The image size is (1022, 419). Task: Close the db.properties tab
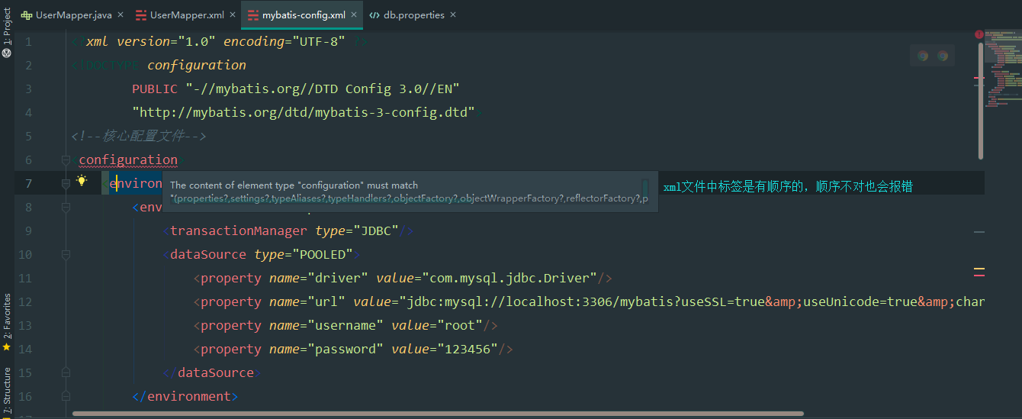[x=454, y=15]
